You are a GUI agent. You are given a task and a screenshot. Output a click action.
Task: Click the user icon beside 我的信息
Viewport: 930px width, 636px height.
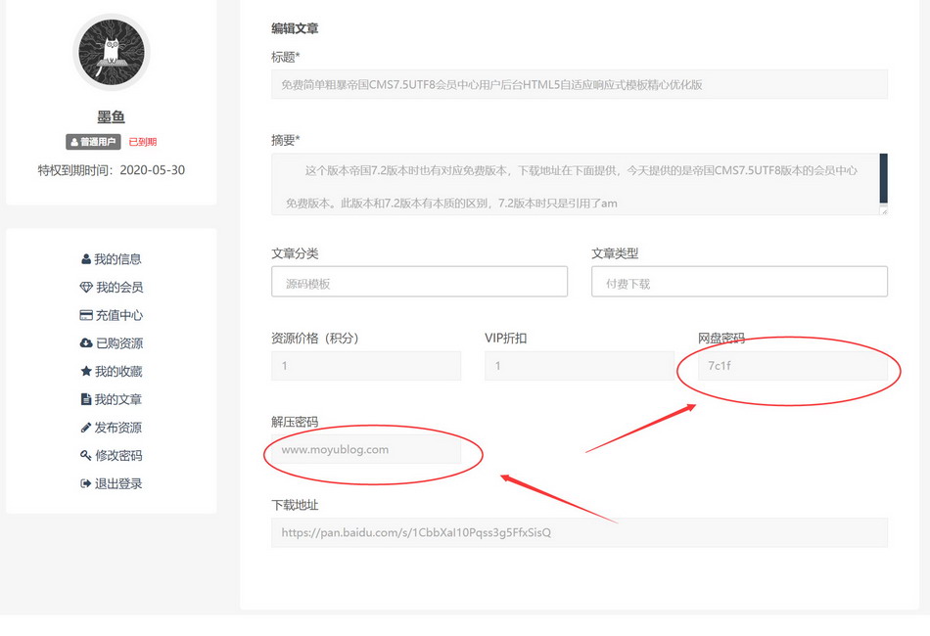86,259
